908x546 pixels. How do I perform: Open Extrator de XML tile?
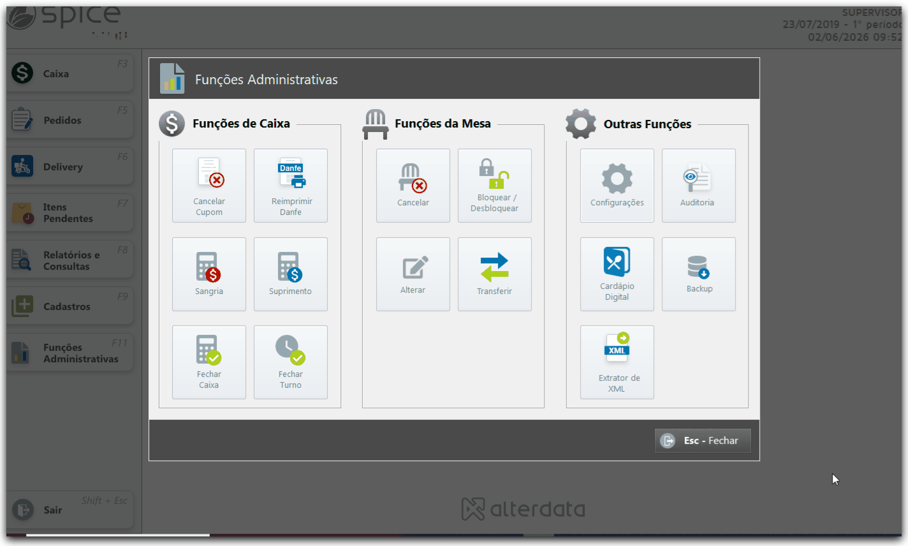(617, 362)
